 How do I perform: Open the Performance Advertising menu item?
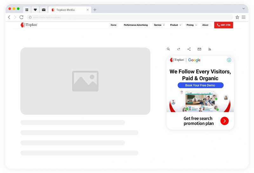tap(136, 25)
